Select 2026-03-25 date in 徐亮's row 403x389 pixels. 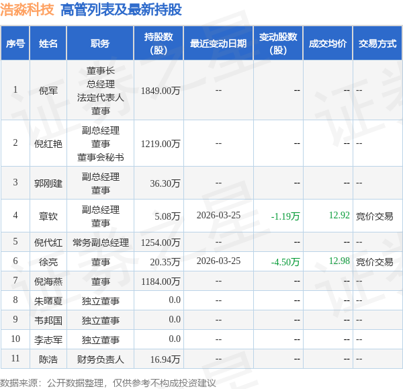[x=218, y=261]
